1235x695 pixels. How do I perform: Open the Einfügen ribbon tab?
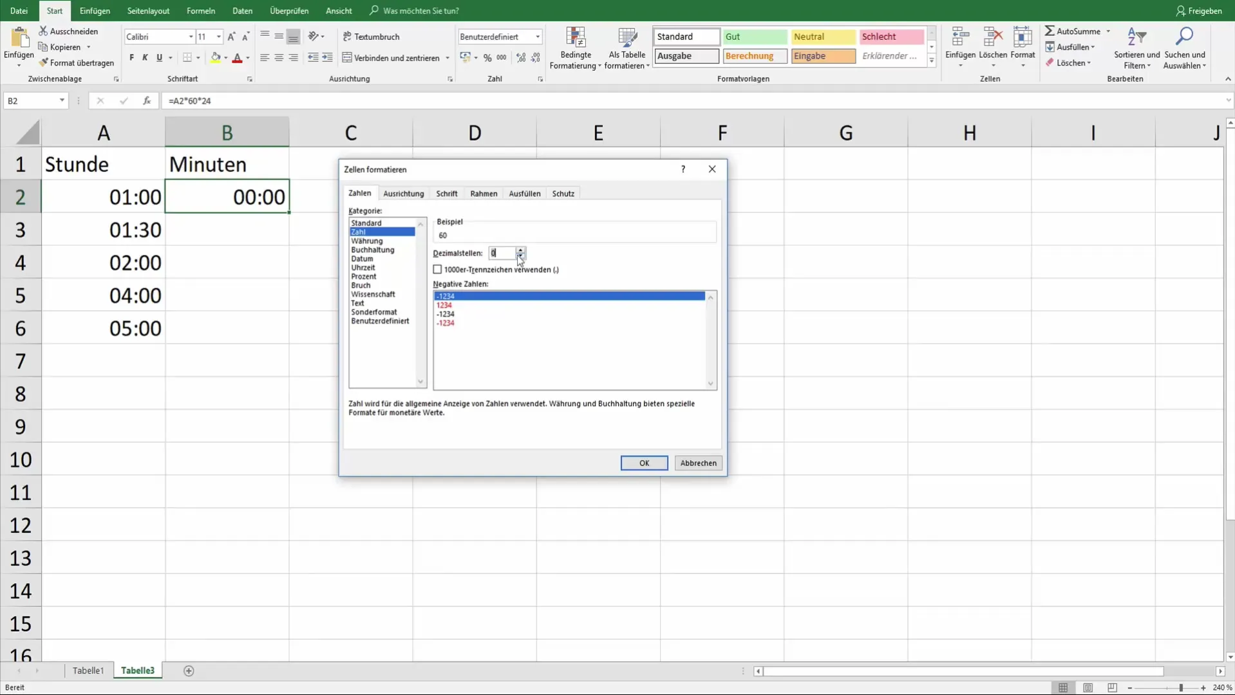point(95,11)
